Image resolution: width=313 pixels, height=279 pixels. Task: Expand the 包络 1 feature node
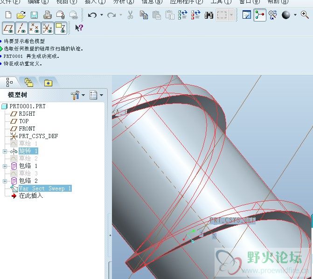click(5, 166)
